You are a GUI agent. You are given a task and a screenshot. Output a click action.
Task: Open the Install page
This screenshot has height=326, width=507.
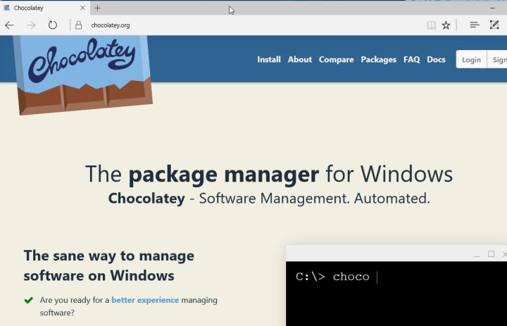[269, 60]
